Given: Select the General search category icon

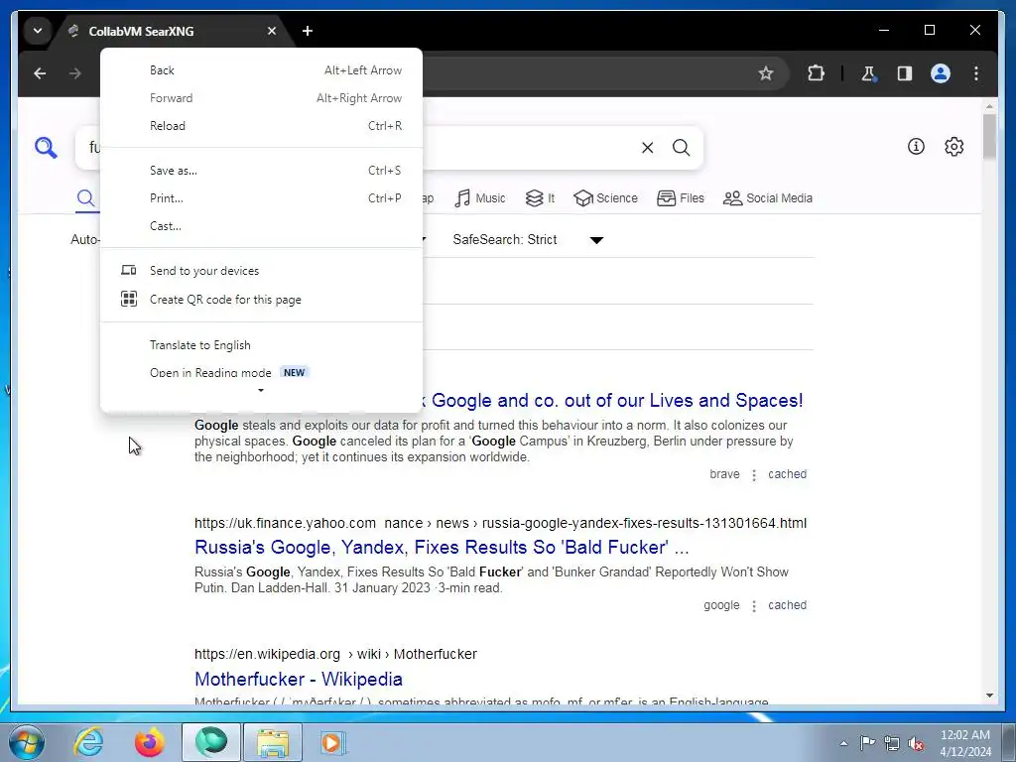Looking at the screenshot, I should pyautogui.click(x=85, y=198).
